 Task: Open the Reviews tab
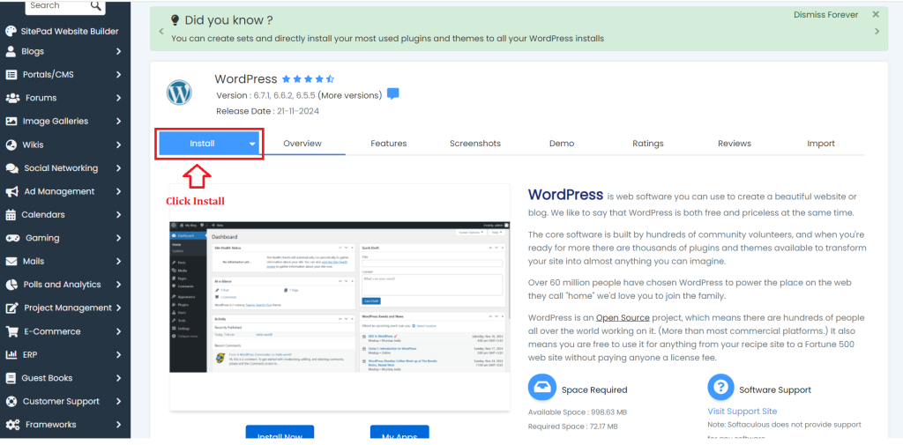point(735,144)
